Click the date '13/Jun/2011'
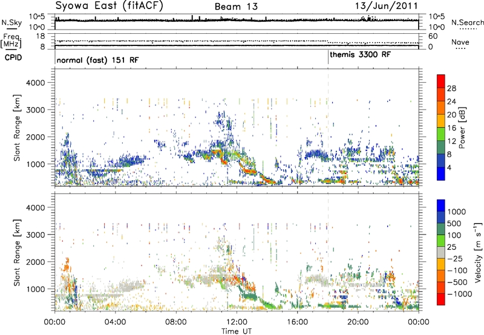The height and width of the screenshot is (335, 484). coord(387,6)
